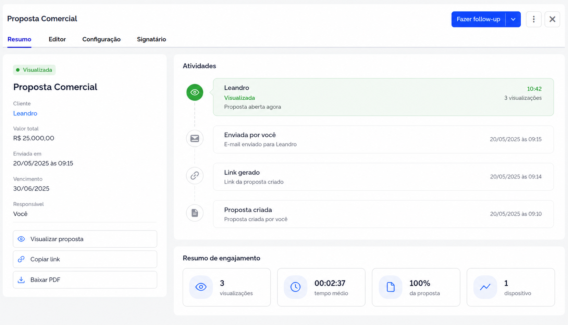
Task: Select the Leandro Visualizada activity card
Action: tap(383, 97)
